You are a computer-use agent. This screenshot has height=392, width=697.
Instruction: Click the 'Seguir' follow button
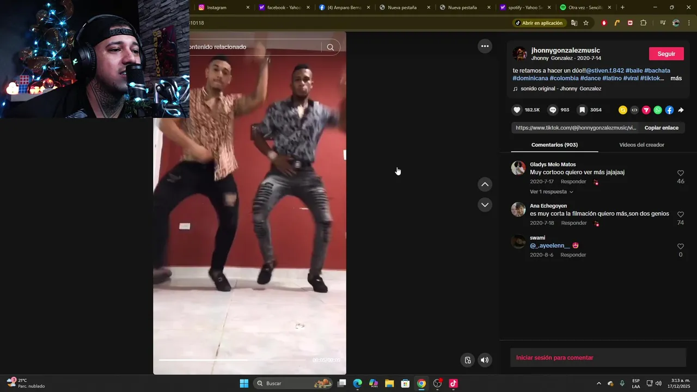(x=666, y=54)
